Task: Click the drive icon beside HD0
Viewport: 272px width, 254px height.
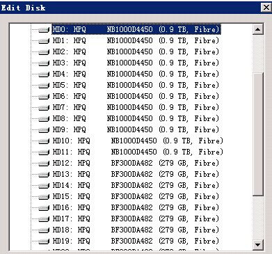Action: click(44, 29)
